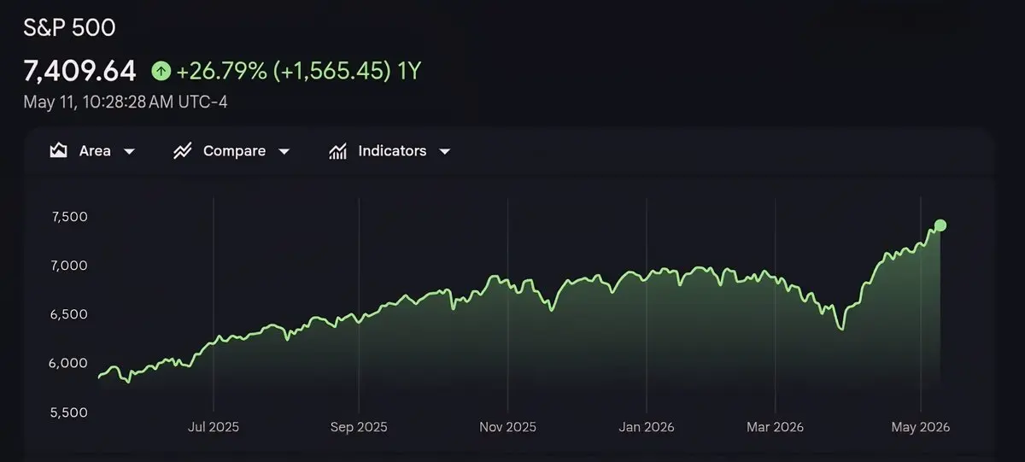Click the Jan 2026 axis label
Screen dimensions: 1025x462
tap(647, 426)
